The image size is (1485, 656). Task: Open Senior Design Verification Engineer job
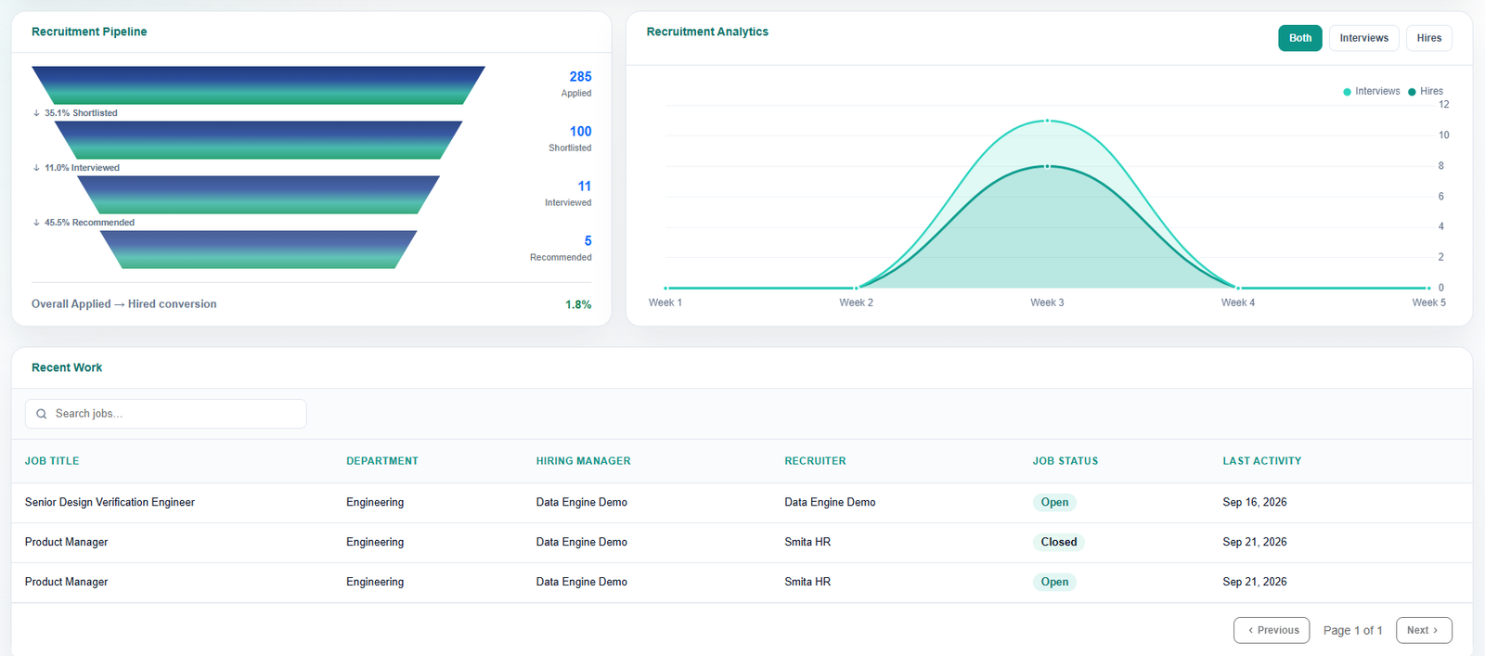click(110, 502)
